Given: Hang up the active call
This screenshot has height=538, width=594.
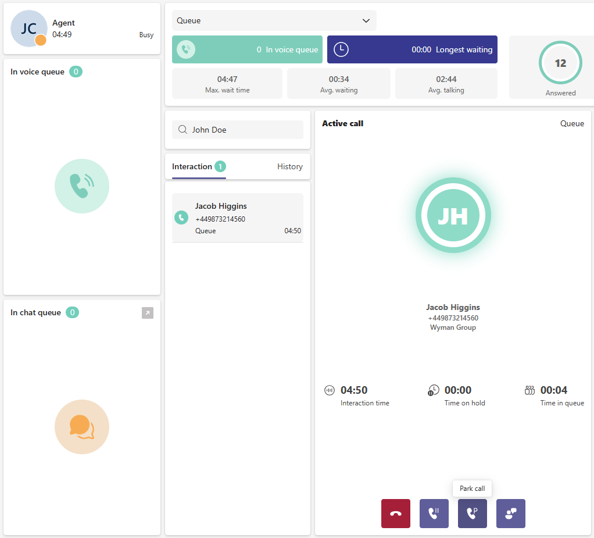Looking at the screenshot, I should [x=396, y=514].
